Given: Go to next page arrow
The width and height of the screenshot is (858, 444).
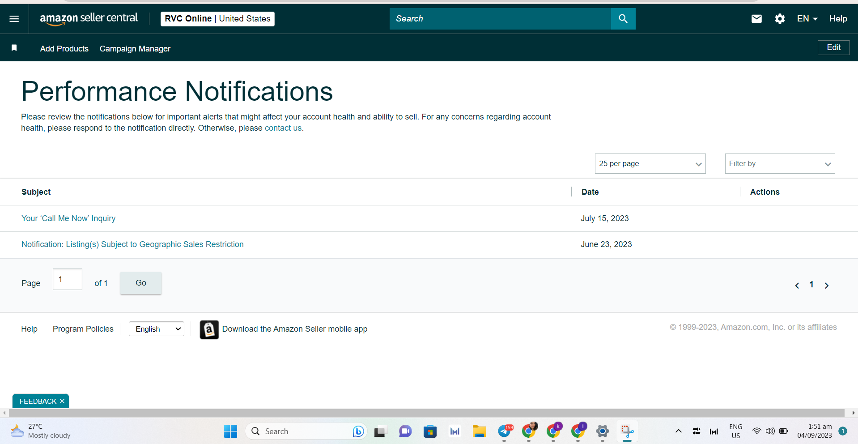Looking at the screenshot, I should tap(827, 286).
